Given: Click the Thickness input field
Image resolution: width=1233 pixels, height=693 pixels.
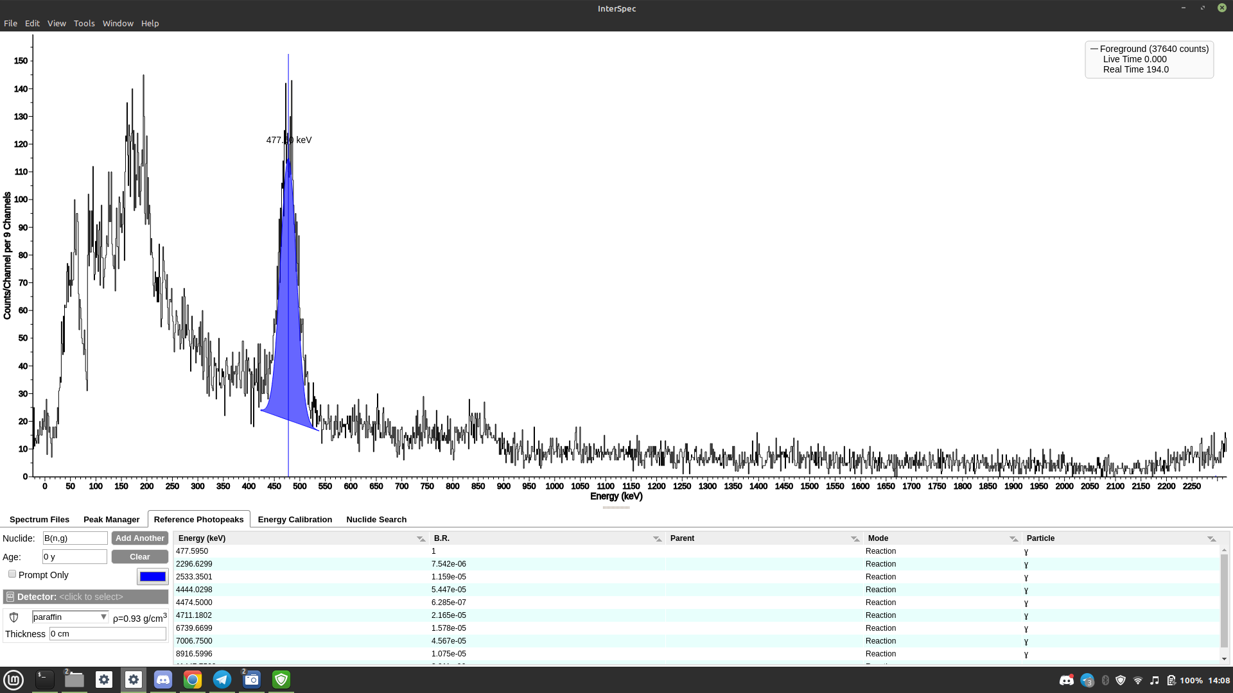Looking at the screenshot, I should pos(107,634).
